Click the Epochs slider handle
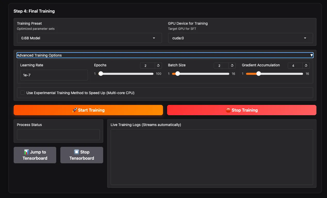 [x=101, y=74]
